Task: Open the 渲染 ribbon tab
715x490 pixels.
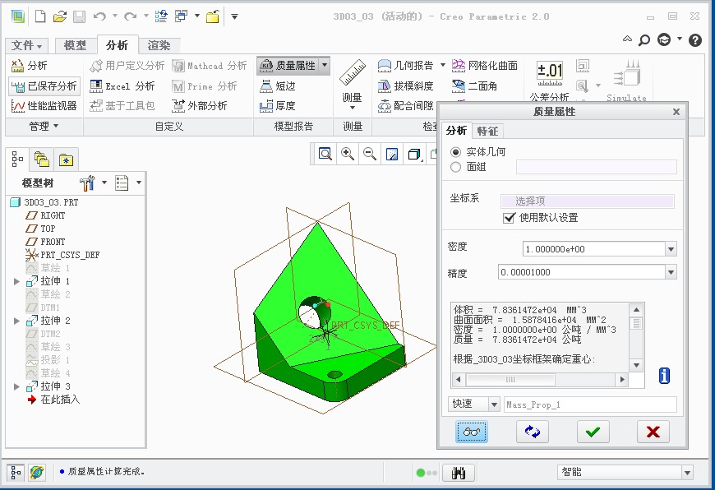Action: click(x=159, y=46)
